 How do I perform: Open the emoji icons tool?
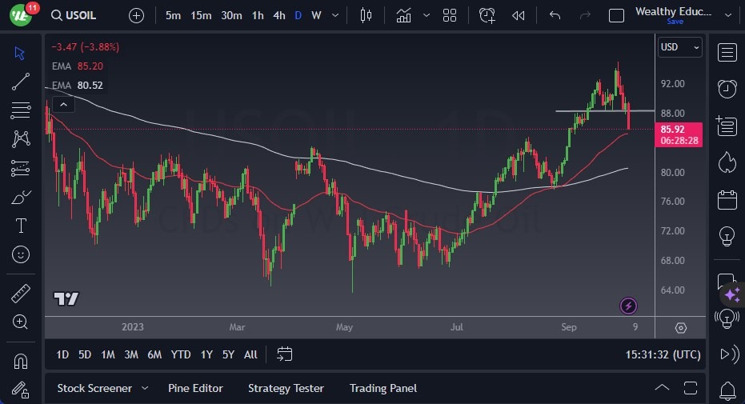[x=21, y=254]
